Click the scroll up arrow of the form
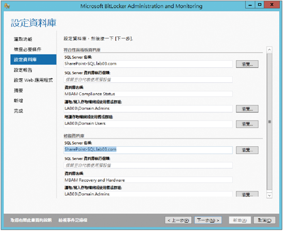 269,50
